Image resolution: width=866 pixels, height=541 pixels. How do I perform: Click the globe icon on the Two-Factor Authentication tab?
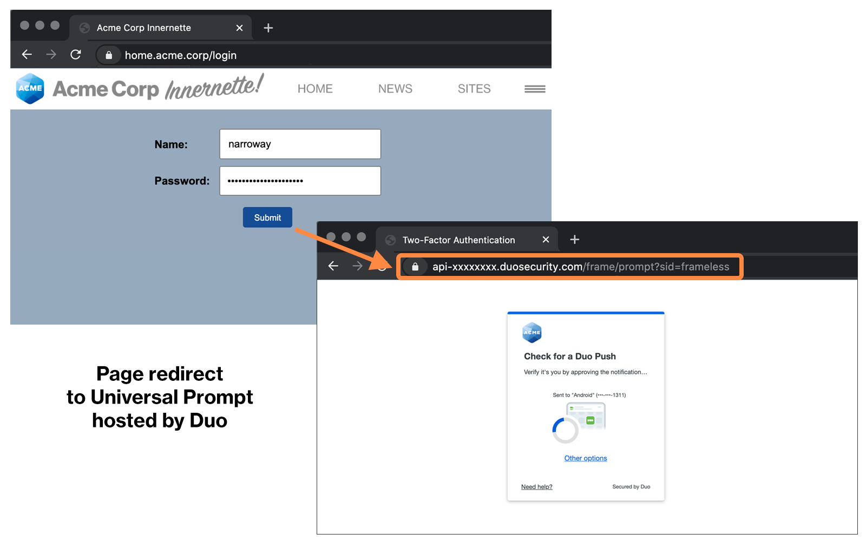pyautogui.click(x=390, y=240)
